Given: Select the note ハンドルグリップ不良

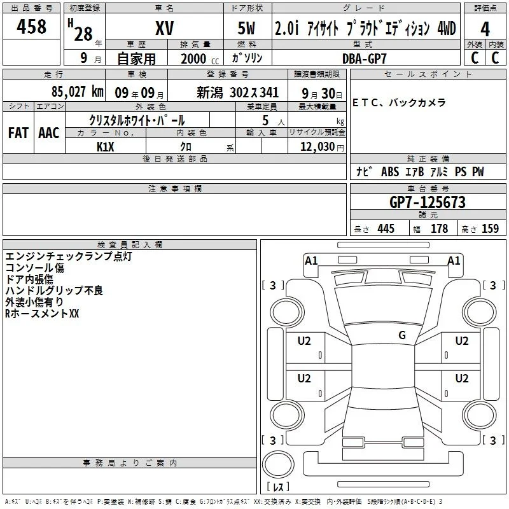Looking at the screenshot, I should coord(54,291).
